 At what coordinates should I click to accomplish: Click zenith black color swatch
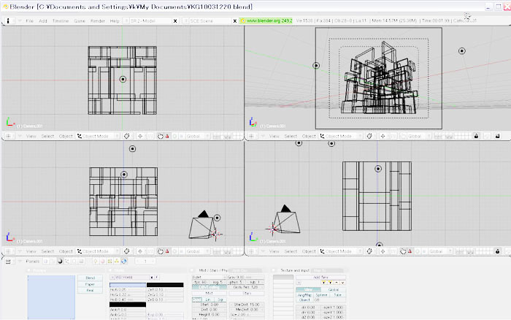(165, 285)
